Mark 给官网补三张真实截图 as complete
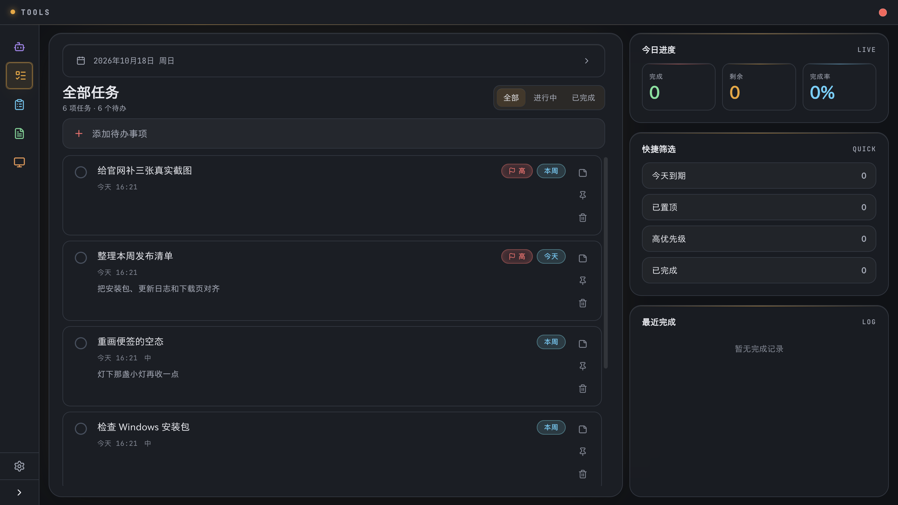The height and width of the screenshot is (505, 898). click(81, 172)
